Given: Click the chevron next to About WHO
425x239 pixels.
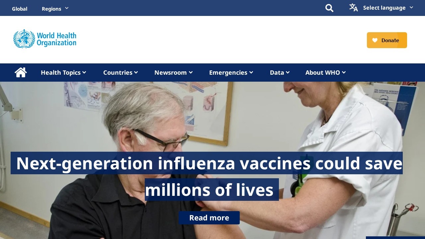Looking at the screenshot, I should [x=344, y=72].
